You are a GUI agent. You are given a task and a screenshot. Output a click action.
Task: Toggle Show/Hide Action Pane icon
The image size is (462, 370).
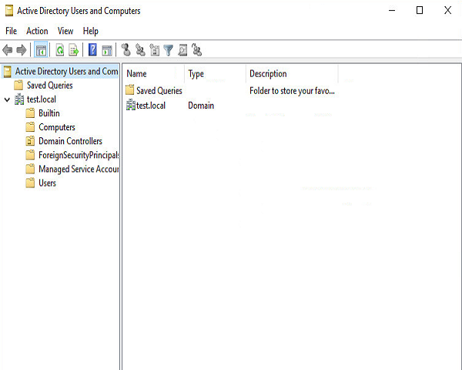click(107, 50)
